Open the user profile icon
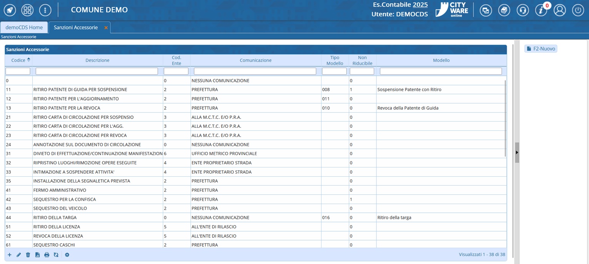This screenshot has width=589, height=264. (x=559, y=10)
